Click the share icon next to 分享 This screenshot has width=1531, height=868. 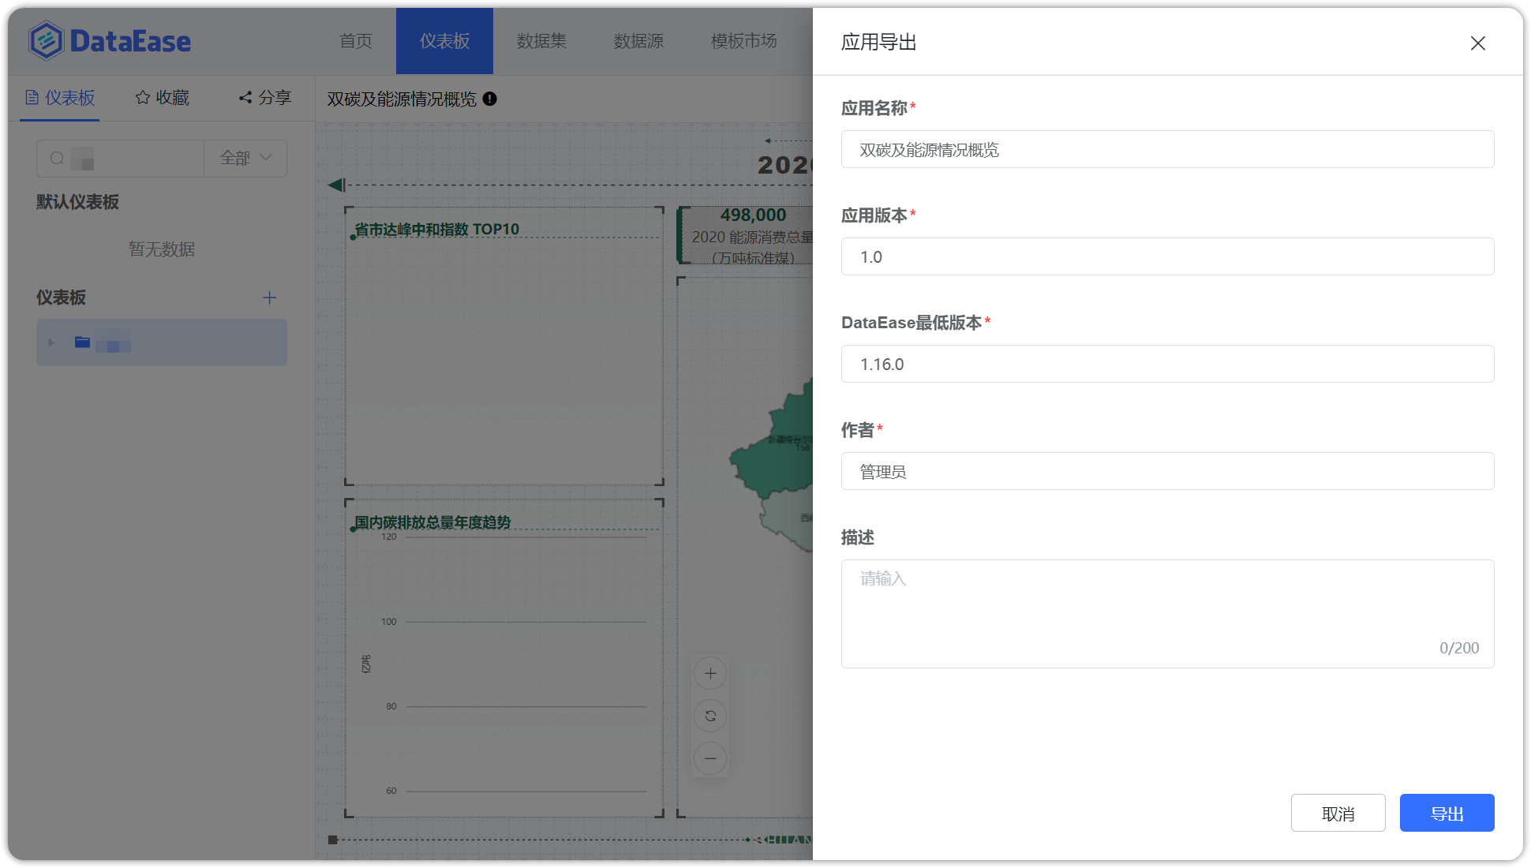(244, 97)
